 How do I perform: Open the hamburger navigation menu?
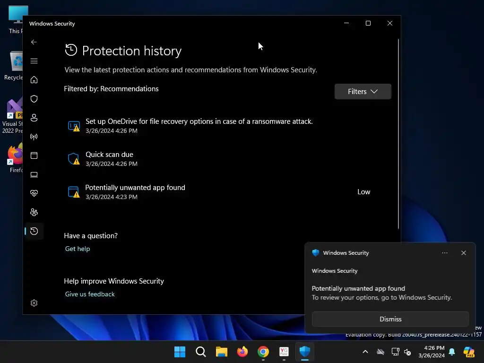pyautogui.click(x=34, y=61)
